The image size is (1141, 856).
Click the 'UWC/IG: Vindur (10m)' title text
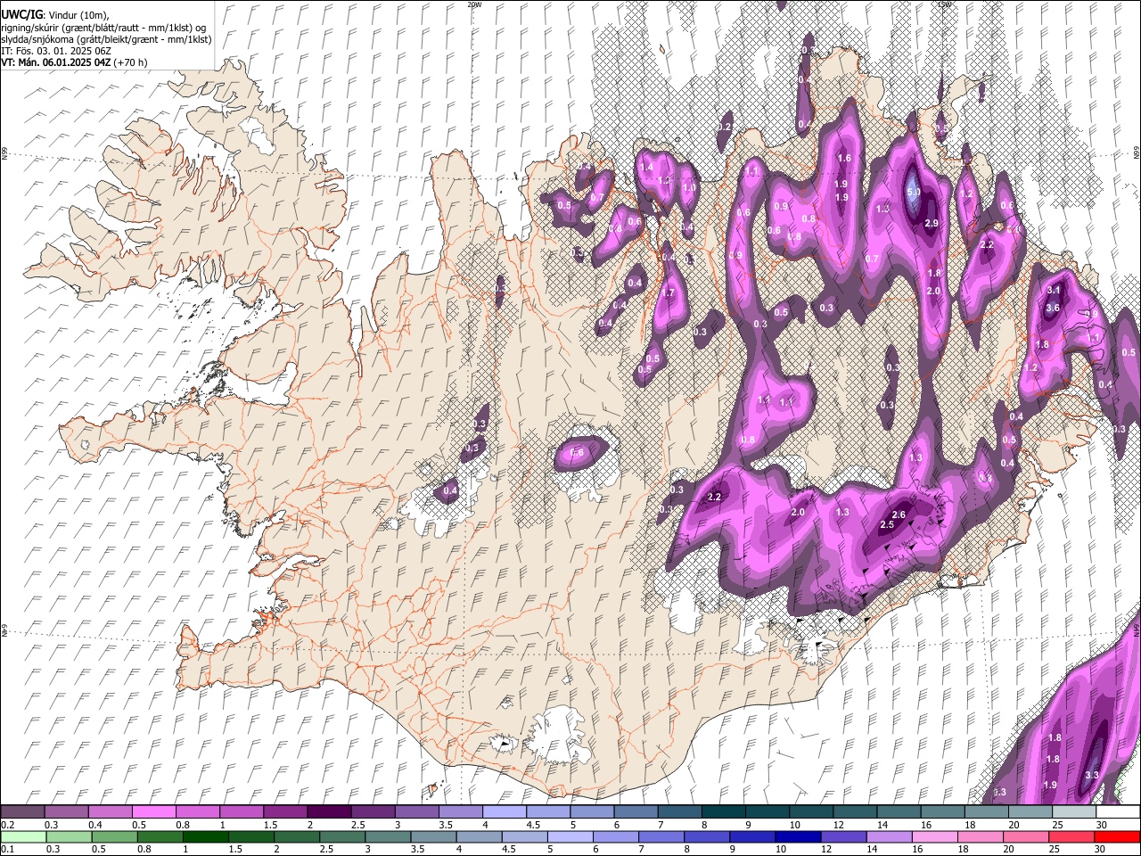[x=55, y=15]
